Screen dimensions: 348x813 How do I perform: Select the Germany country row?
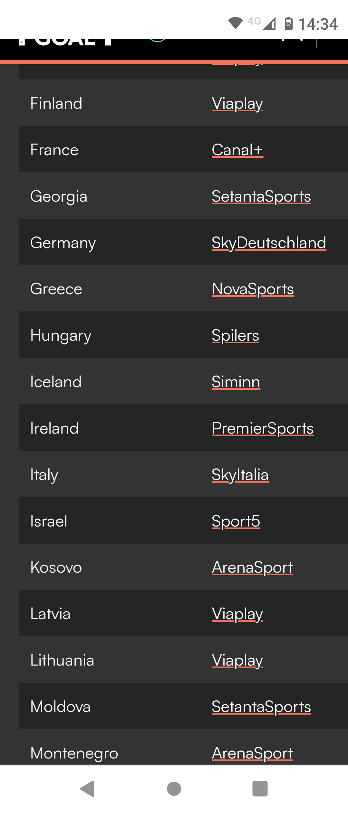click(x=183, y=242)
